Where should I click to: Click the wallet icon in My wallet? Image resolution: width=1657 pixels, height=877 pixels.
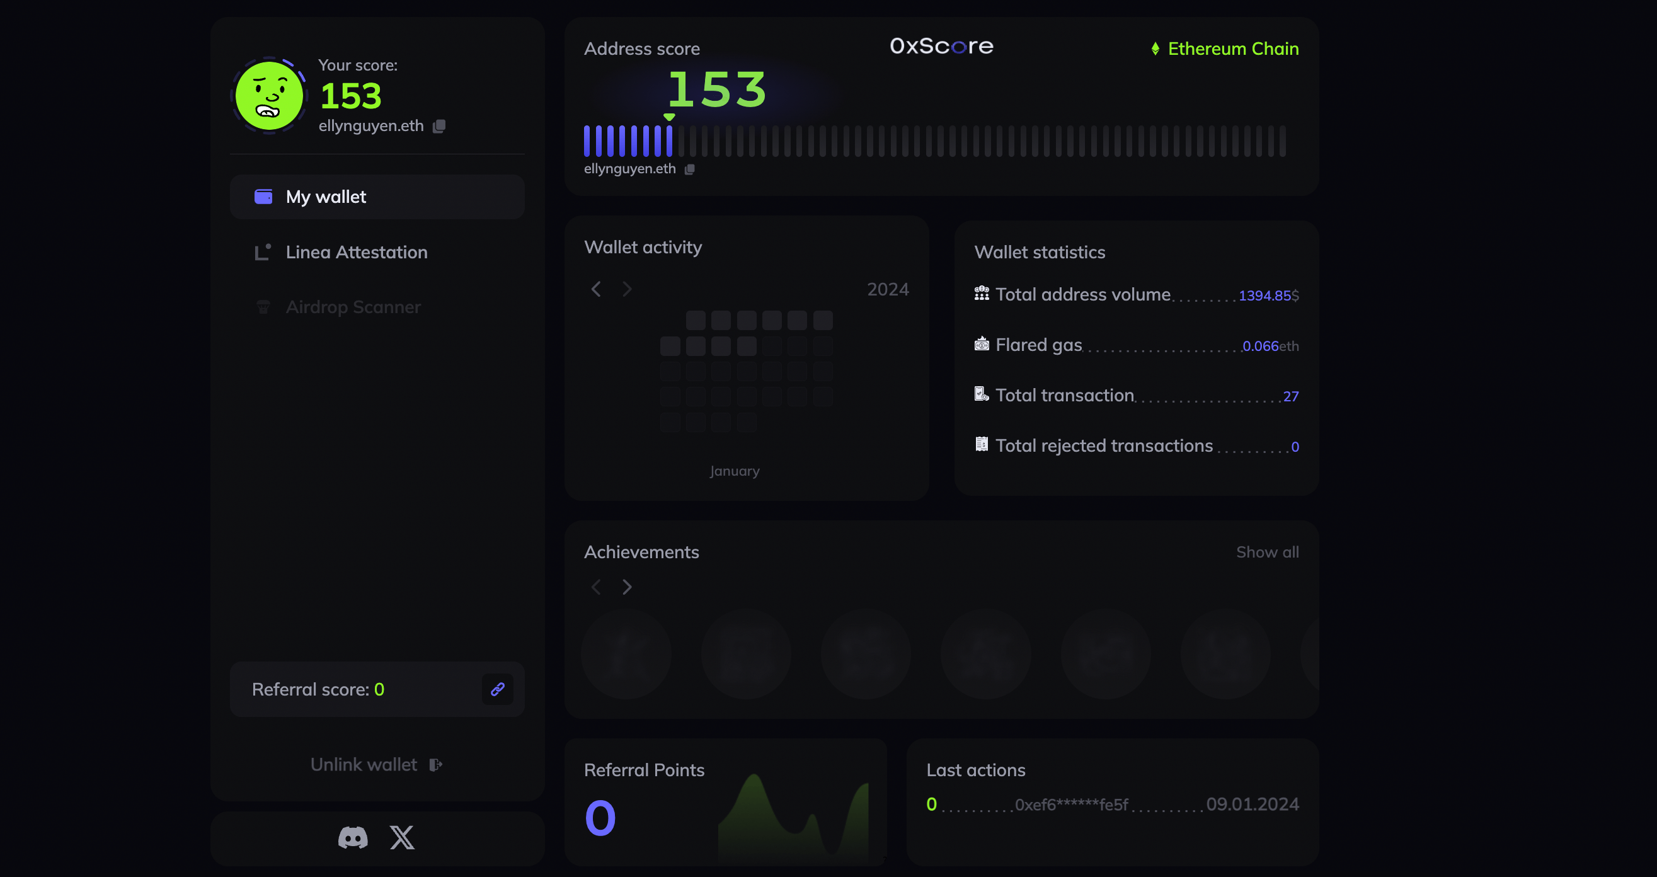[263, 196]
